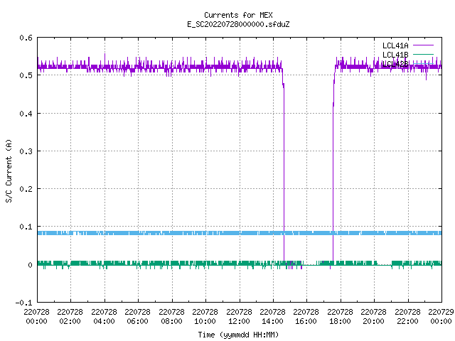Screen dimensions: 455x341
Task: Click the y-axis tick value 0.5
Action: [26, 75]
